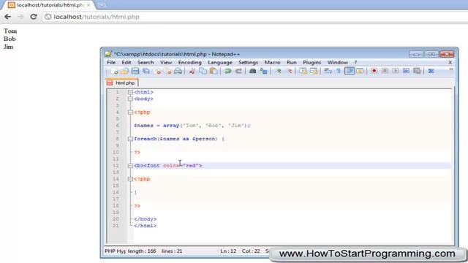Open the File menu
The height and width of the screenshot is (263, 468).
tap(111, 62)
